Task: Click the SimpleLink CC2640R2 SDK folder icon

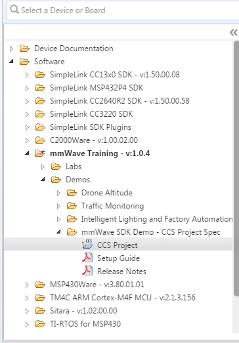Action: pyautogui.click(x=40, y=101)
